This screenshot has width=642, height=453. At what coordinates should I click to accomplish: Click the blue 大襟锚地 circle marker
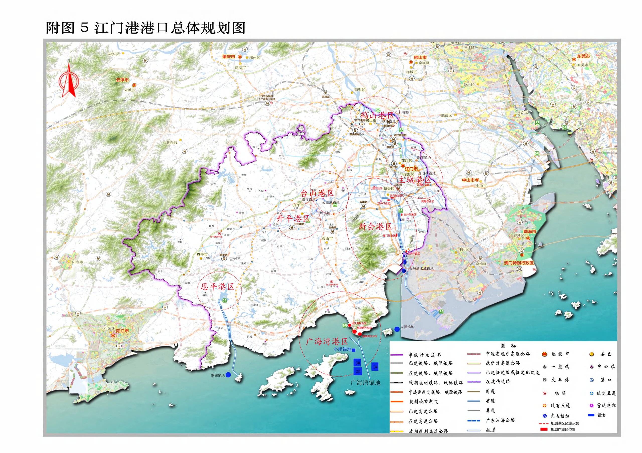pos(397,329)
